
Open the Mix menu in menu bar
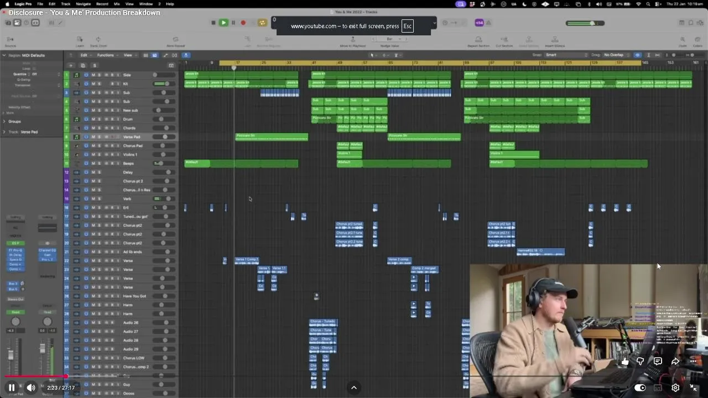click(x=117, y=4)
